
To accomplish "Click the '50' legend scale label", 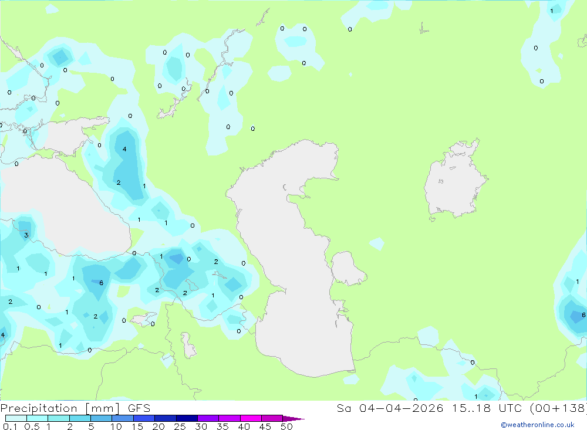I will (x=286, y=426).
